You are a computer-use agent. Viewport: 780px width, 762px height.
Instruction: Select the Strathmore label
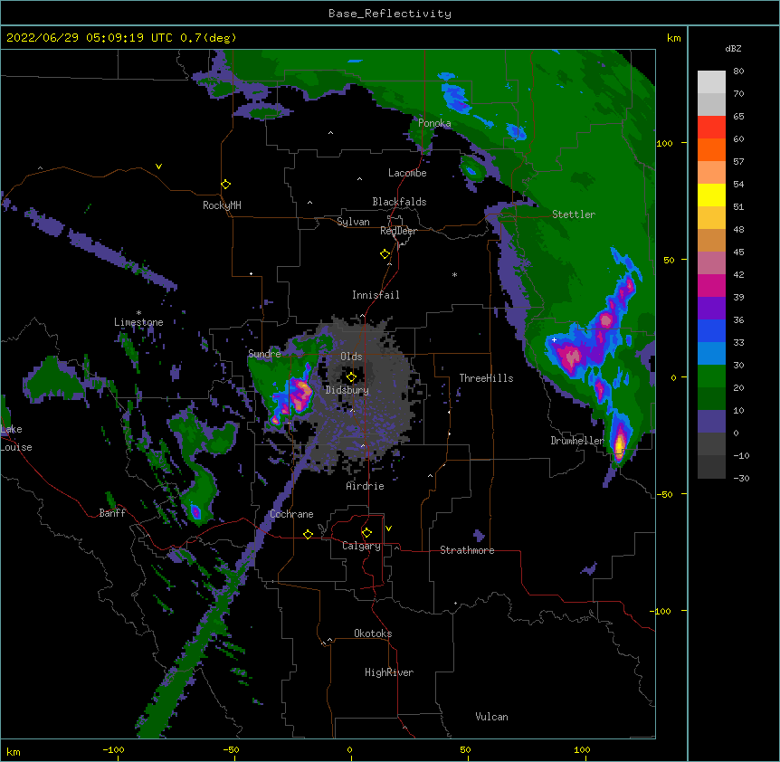467,550
